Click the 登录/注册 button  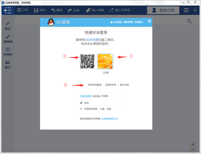pos(163,10)
